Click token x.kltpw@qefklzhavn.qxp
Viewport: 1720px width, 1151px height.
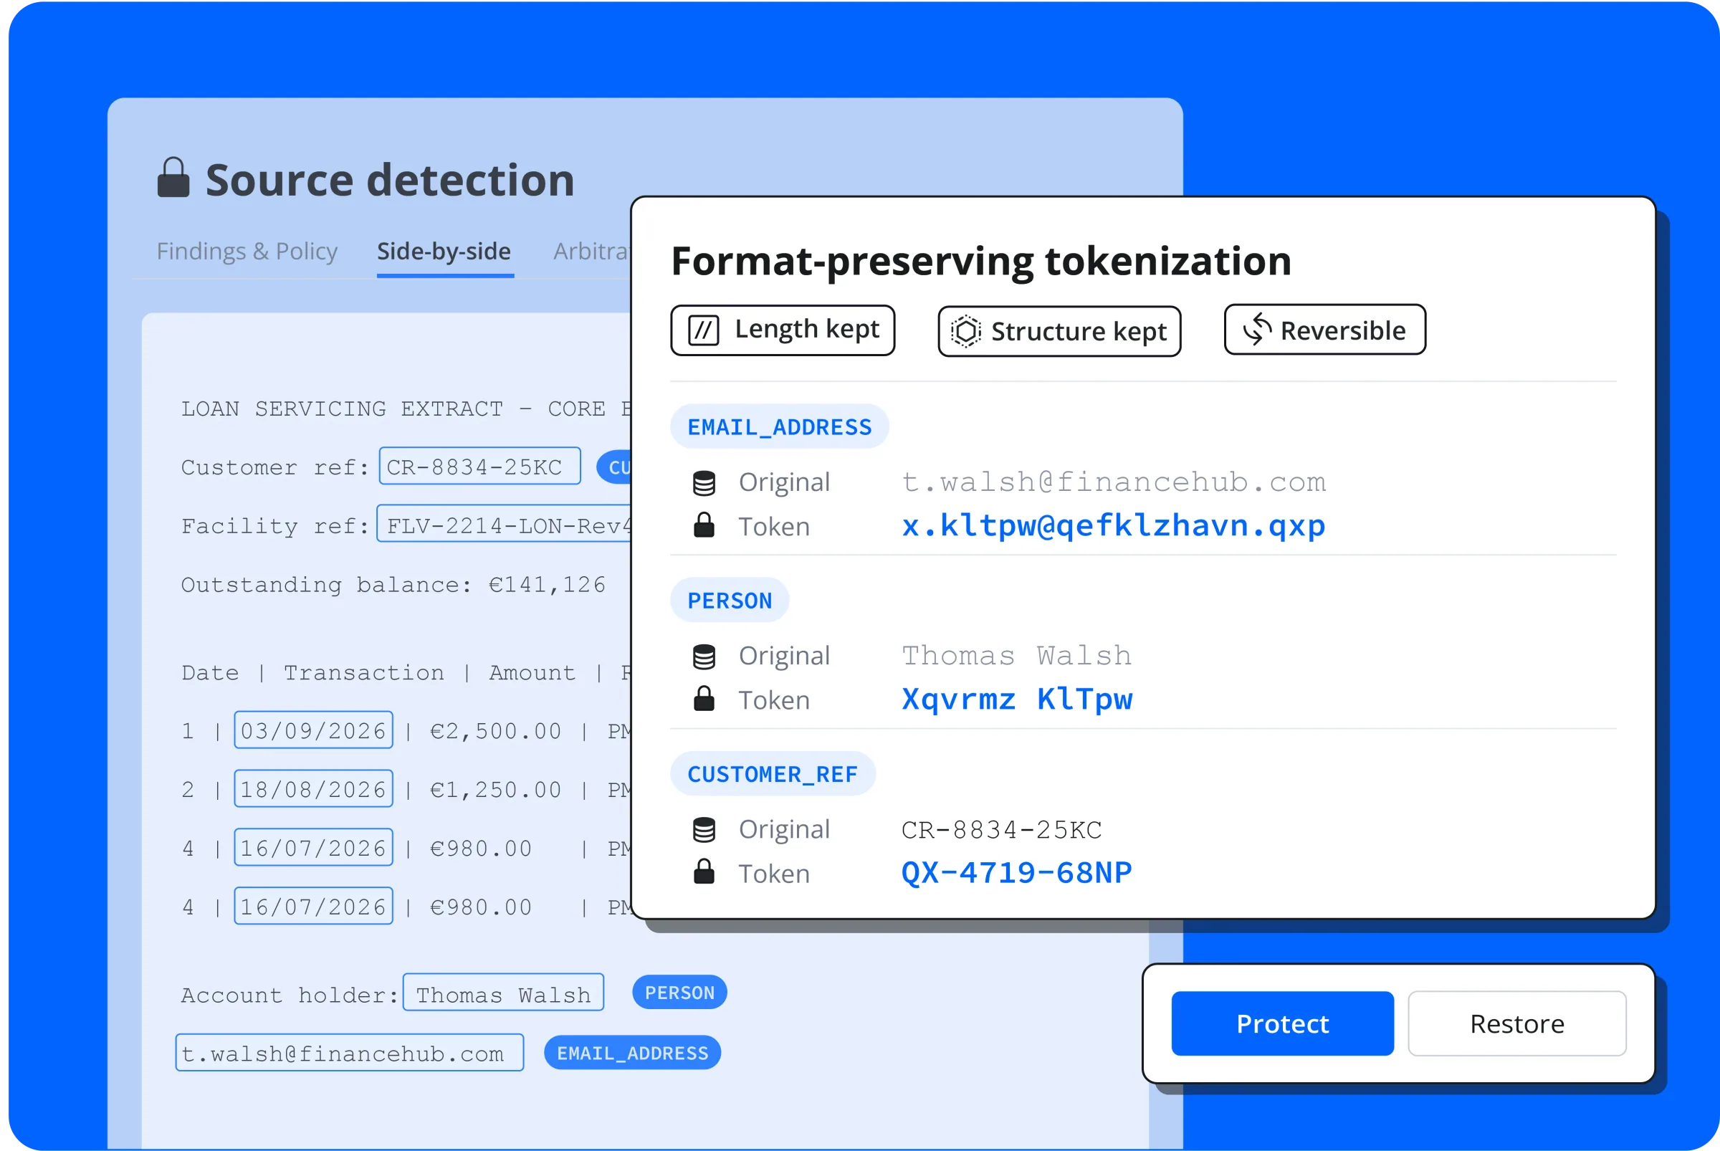[x=1114, y=525]
